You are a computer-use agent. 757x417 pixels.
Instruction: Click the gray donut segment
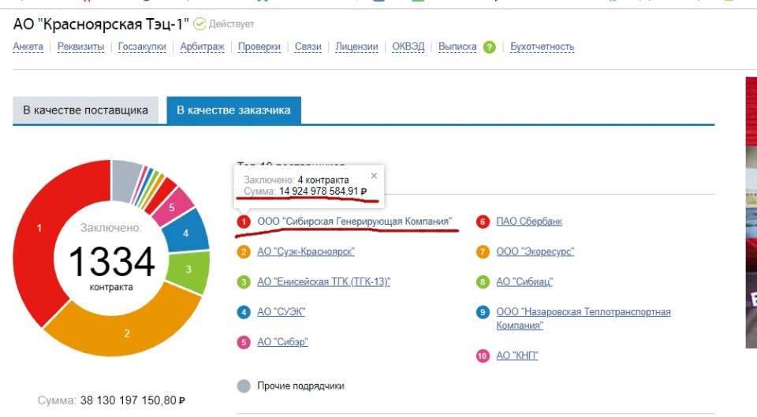point(125,180)
